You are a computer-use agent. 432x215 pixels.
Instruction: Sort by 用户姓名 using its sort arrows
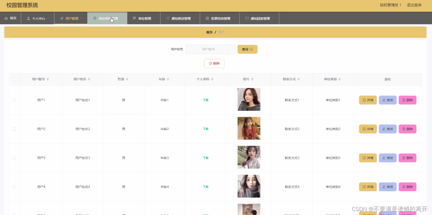89,79
